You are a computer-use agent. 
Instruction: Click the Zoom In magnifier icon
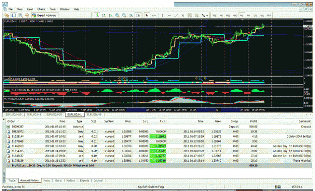point(117,15)
